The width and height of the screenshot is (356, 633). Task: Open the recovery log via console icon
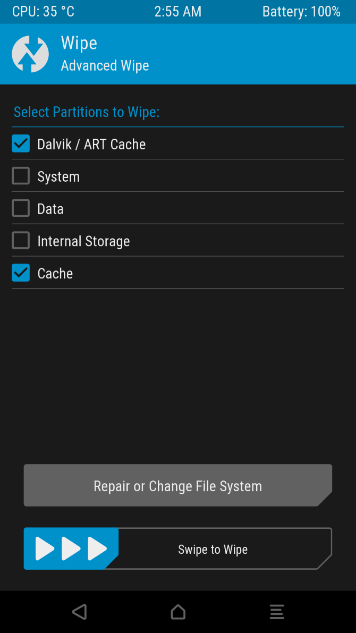pyautogui.click(x=277, y=612)
